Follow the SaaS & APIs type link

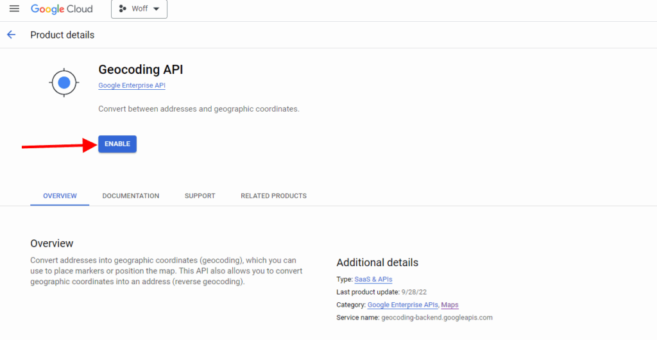[373, 279]
